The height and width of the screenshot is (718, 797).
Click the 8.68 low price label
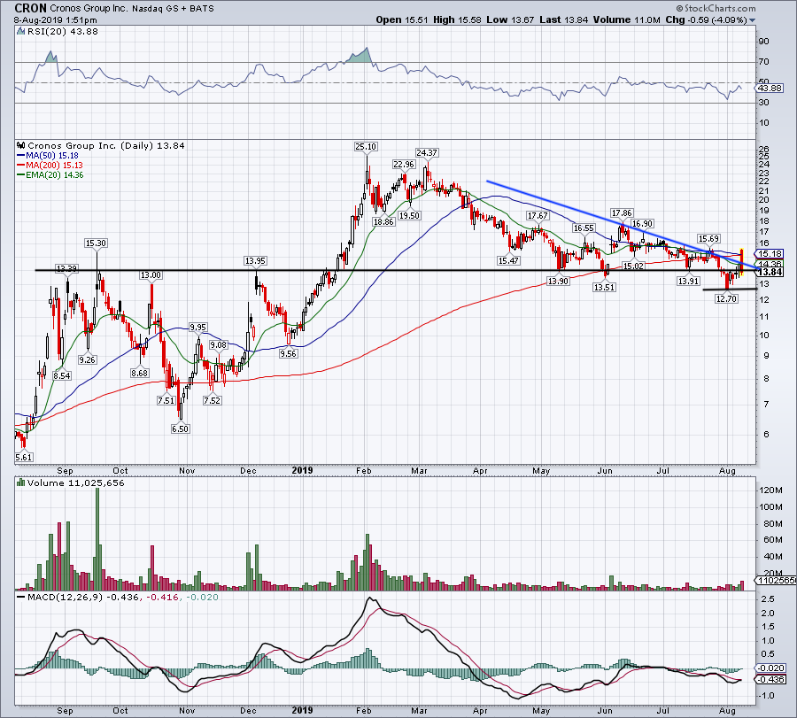(x=139, y=373)
